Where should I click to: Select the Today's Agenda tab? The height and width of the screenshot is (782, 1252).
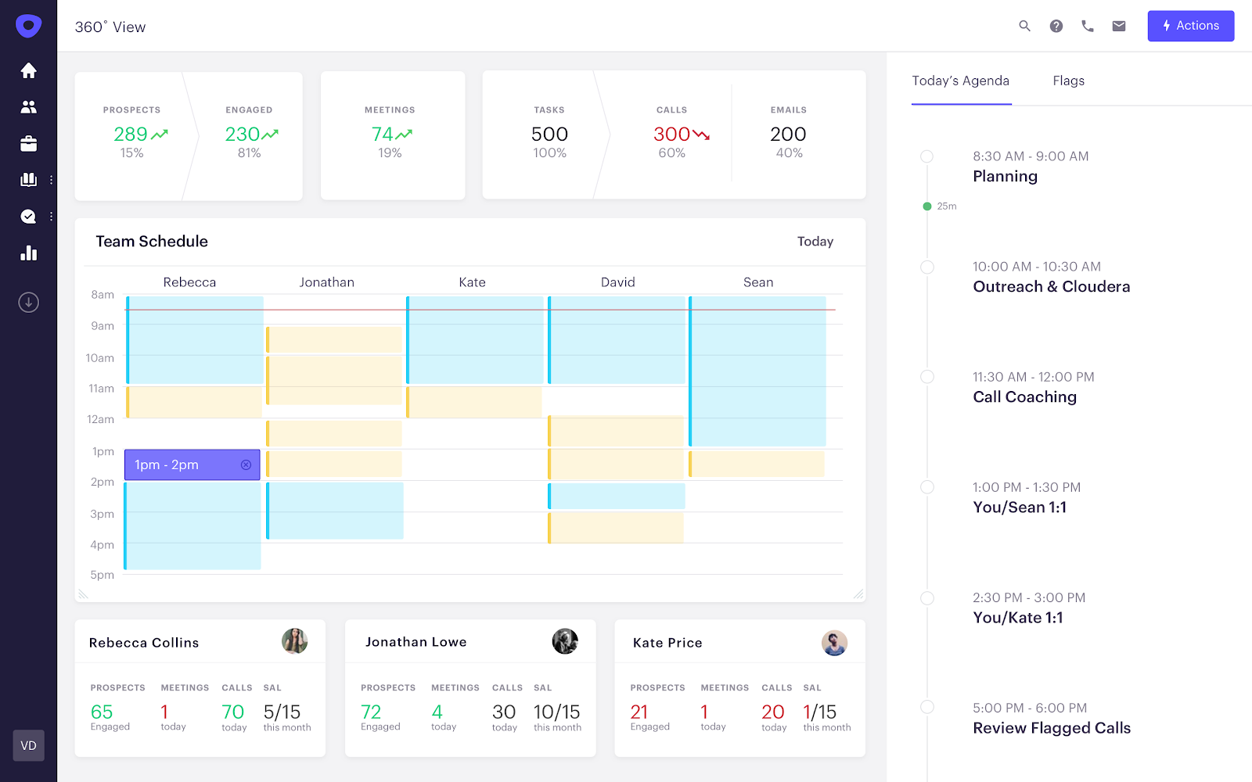(x=961, y=81)
